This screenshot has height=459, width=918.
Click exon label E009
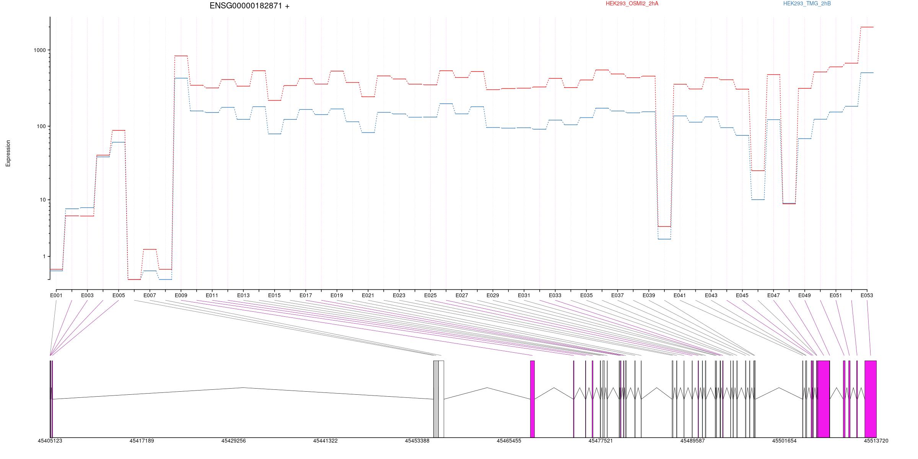(181, 295)
